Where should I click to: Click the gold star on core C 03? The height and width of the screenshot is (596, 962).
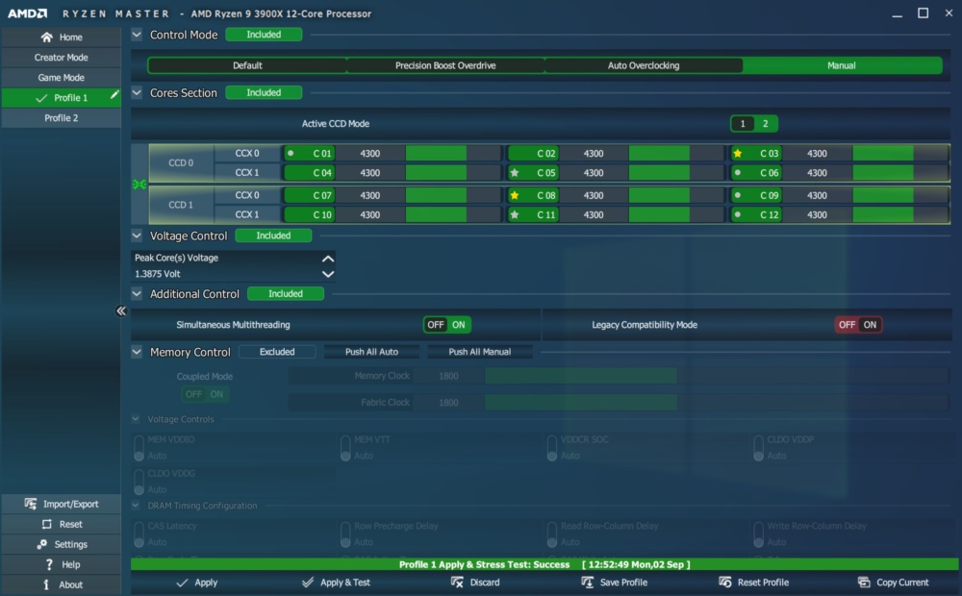coord(738,153)
